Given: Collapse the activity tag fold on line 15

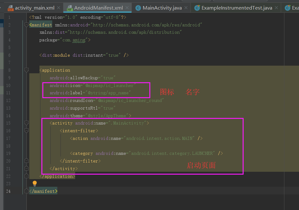Looking at the screenshot, I should (x=26, y=123).
